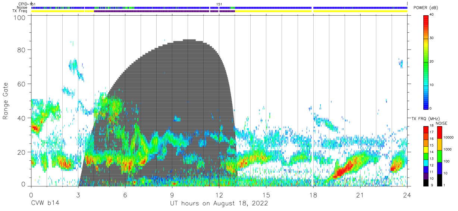Viewport: 458px width, 211px height.
Task: Click the red top of the power colorbar
Action: (x=426, y=20)
